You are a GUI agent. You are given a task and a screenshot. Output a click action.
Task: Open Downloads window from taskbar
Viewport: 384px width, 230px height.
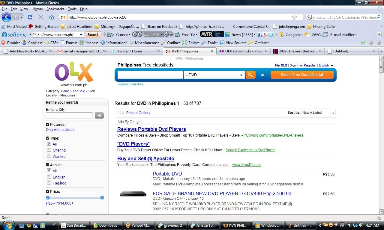[107, 226]
